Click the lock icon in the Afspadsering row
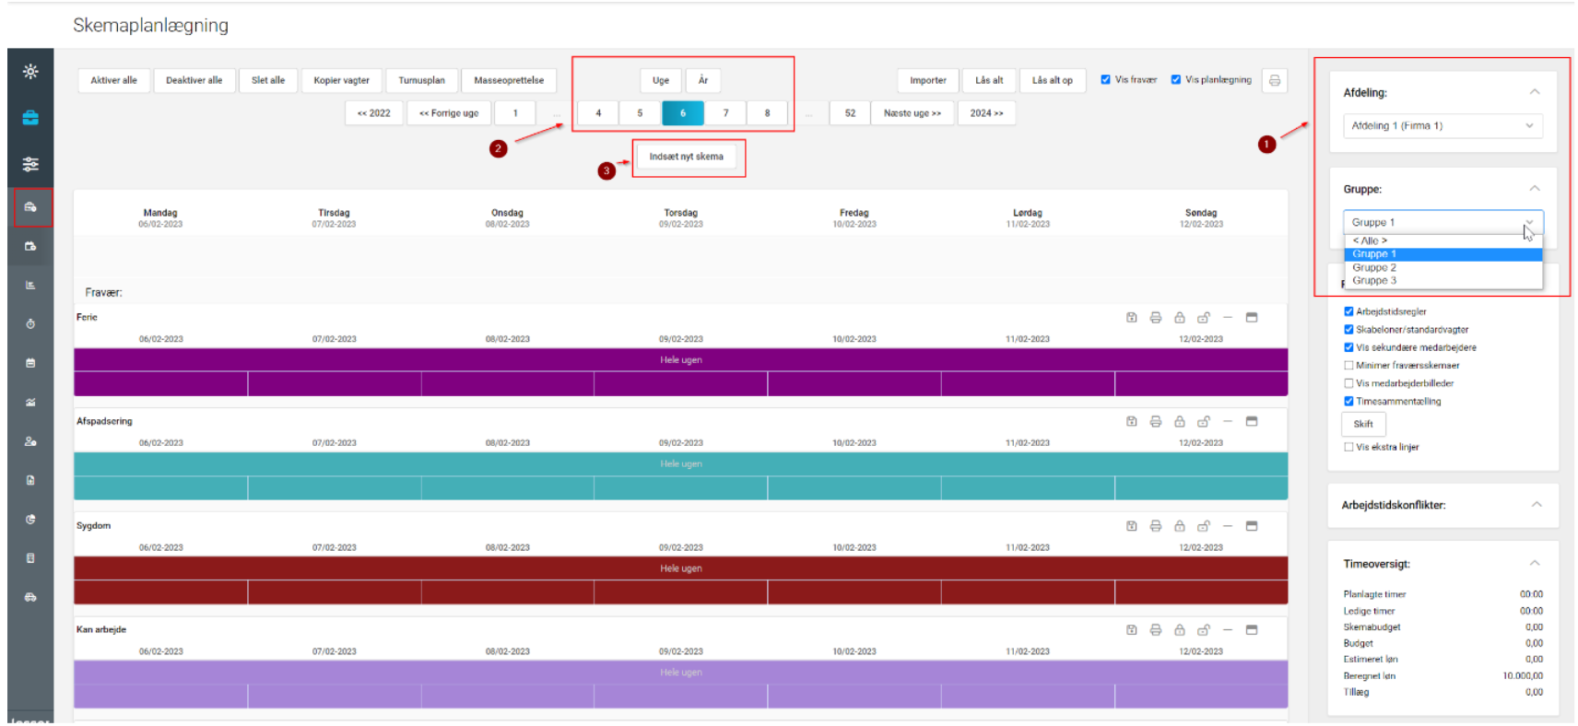Image resolution: width=1578 pixels, height=726 pixels. click(x=1179, y=422)
